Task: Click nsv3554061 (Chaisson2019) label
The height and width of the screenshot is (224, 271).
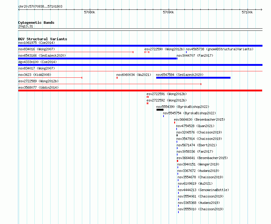Action: tap(201, 196)
